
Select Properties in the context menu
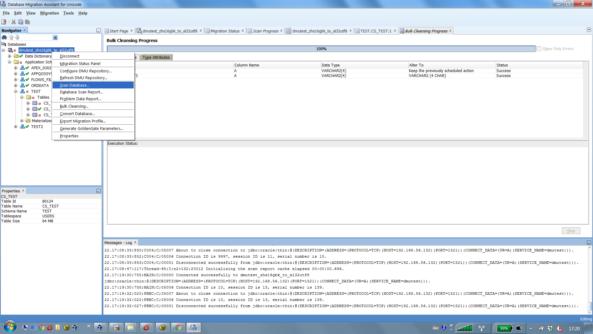click(x=93, y=136)
